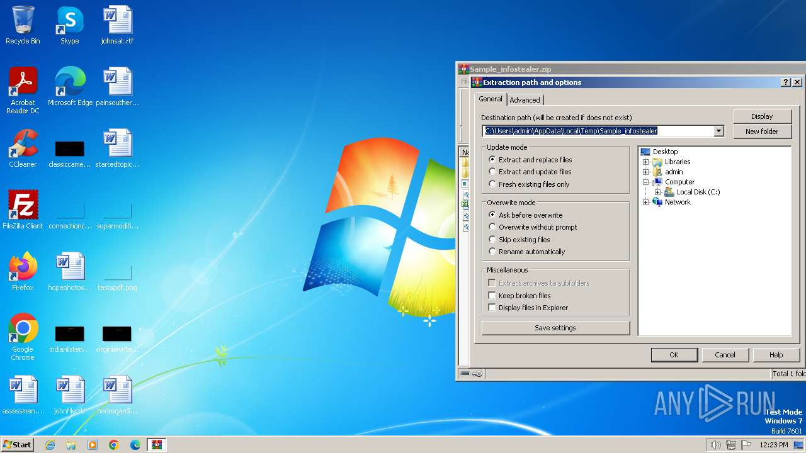Open Windows Media Player taskbar icon

pyautogui.click(x=93, y=445)
